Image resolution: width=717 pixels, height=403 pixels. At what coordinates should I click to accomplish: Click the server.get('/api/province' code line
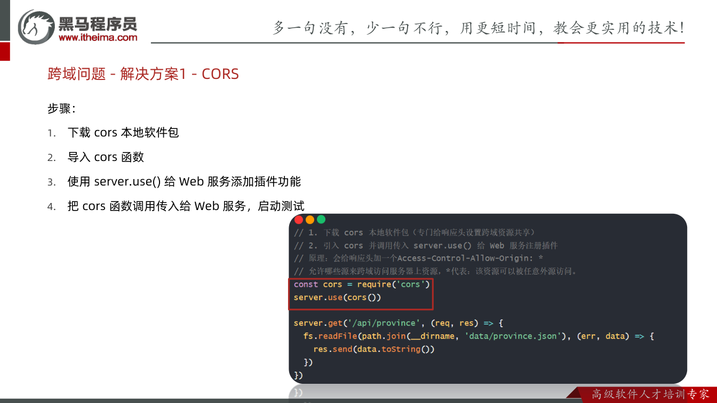tap(399, 323)
